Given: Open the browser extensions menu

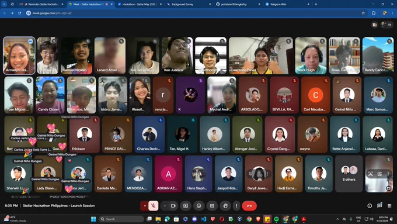Looking at the screenshot, I should point(374,13).
